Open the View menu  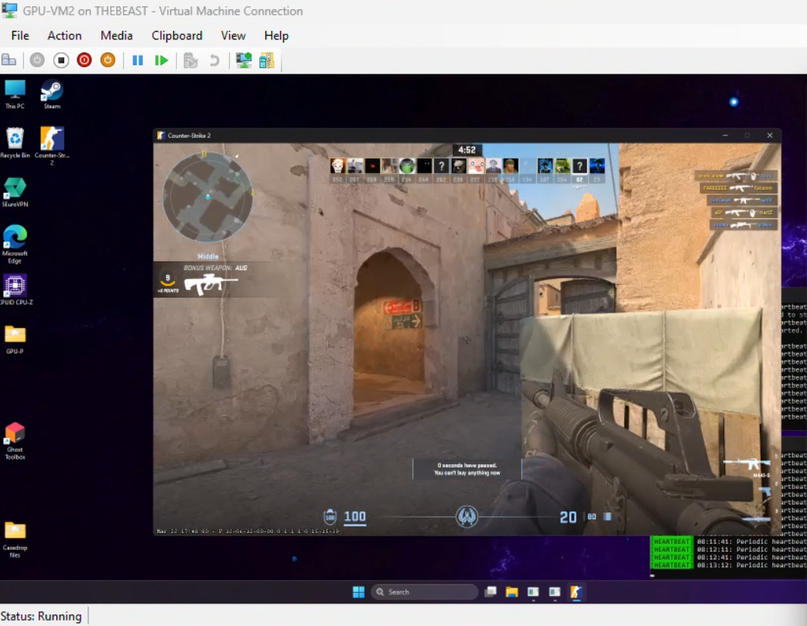tap(233, 36)
